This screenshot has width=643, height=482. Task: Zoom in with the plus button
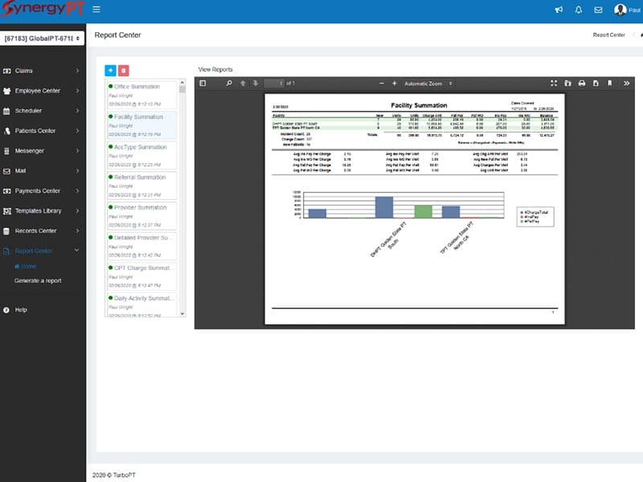click(x=394, y=84)
